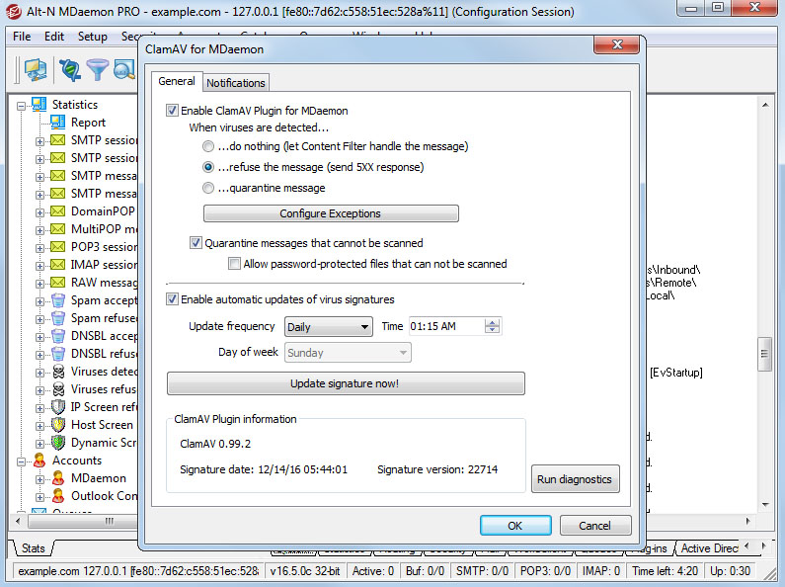The height and width of the screenshot is (587, 785).
Task: Confirm with the OK button
Action: tap(515, 526)
